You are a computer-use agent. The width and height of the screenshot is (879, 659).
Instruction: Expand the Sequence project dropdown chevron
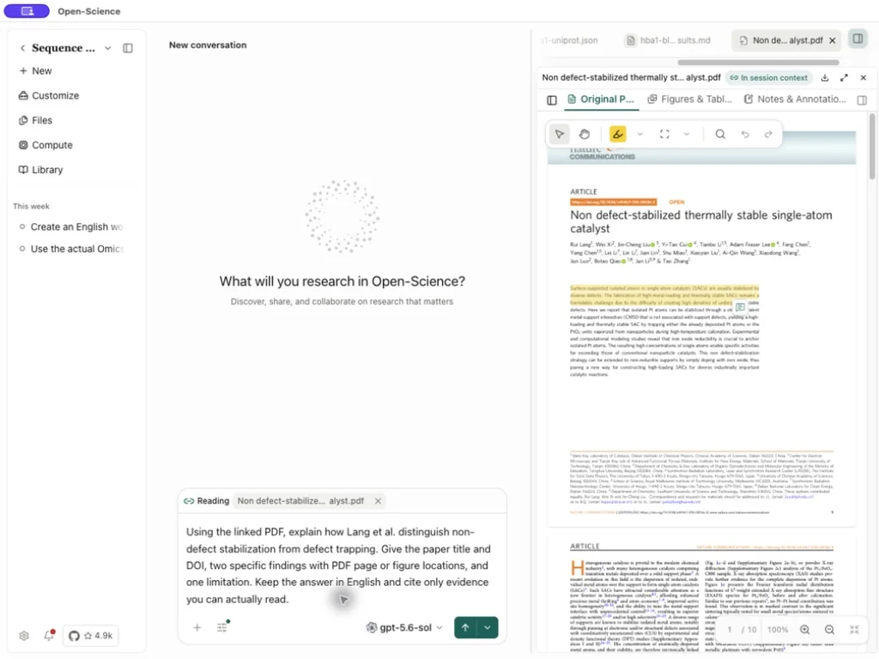pyautogui.click(x=107, y=48)
